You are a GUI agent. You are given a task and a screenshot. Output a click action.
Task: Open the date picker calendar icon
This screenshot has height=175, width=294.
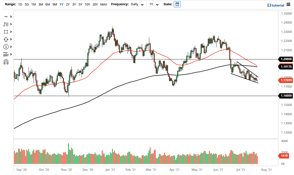click(x=177, y=4)
